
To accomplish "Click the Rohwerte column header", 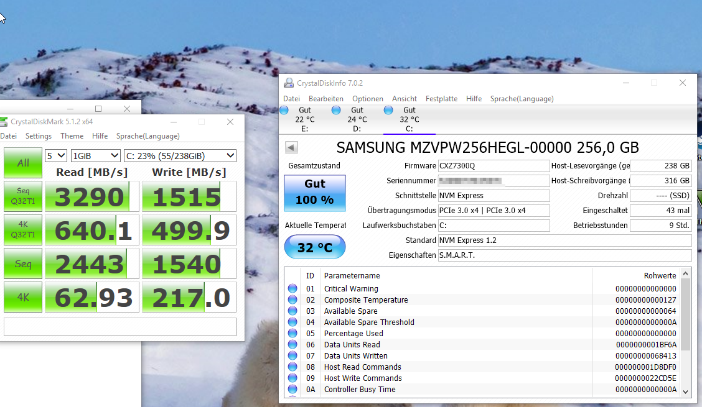I will (660, 275).
